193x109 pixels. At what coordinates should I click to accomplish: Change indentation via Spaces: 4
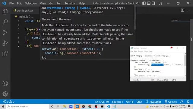tap(117, 102)
